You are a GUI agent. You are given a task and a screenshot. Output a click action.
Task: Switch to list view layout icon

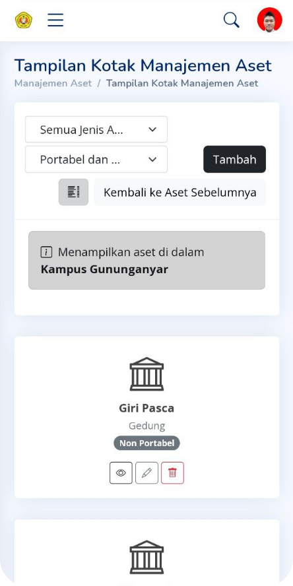point(73,192)
